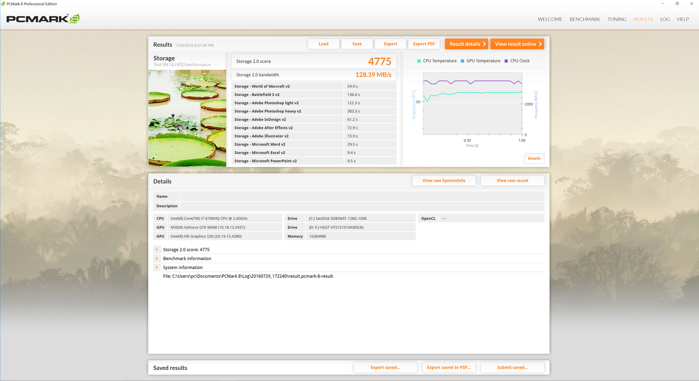
Task: Click the CPU Temperature legend color square
Action: [x=419, y=61]
